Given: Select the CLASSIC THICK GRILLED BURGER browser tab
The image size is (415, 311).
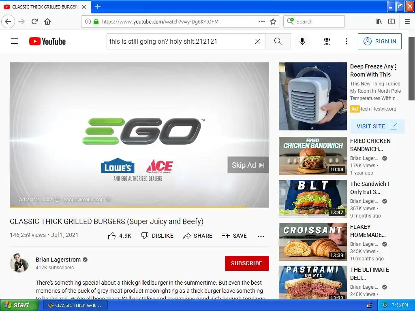Looking at the screenshot, I should pyautogui.click(x=45, y=7).
